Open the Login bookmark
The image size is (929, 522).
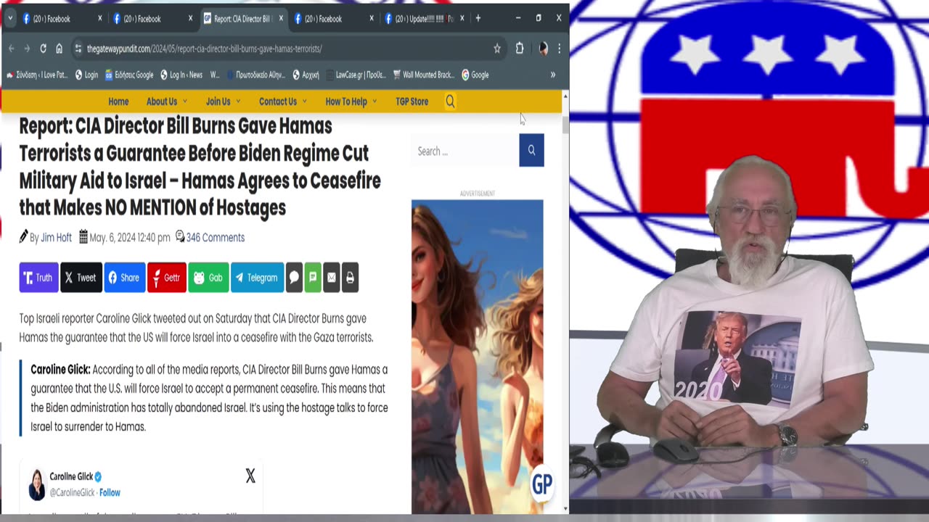86,75
